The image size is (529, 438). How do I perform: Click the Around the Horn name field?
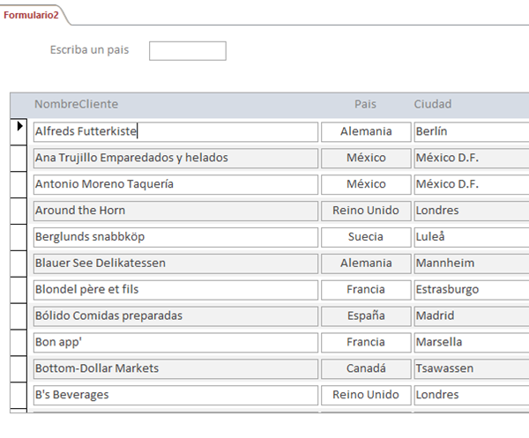(x=175, y=211)
